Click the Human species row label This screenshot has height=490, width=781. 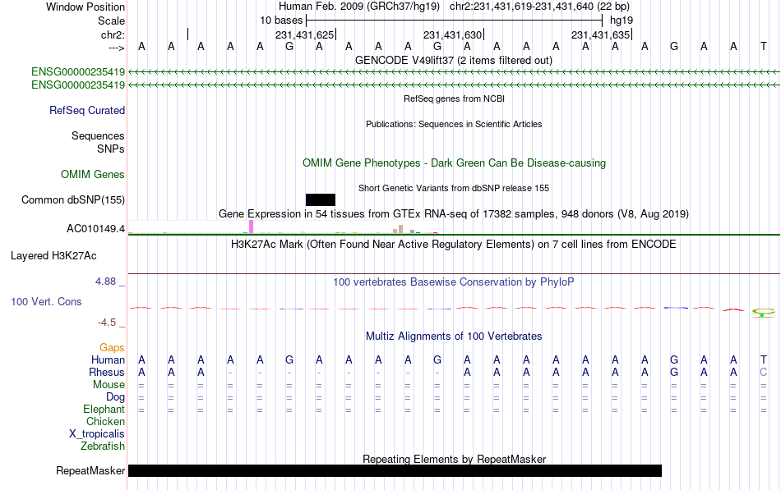coord(108,360)
